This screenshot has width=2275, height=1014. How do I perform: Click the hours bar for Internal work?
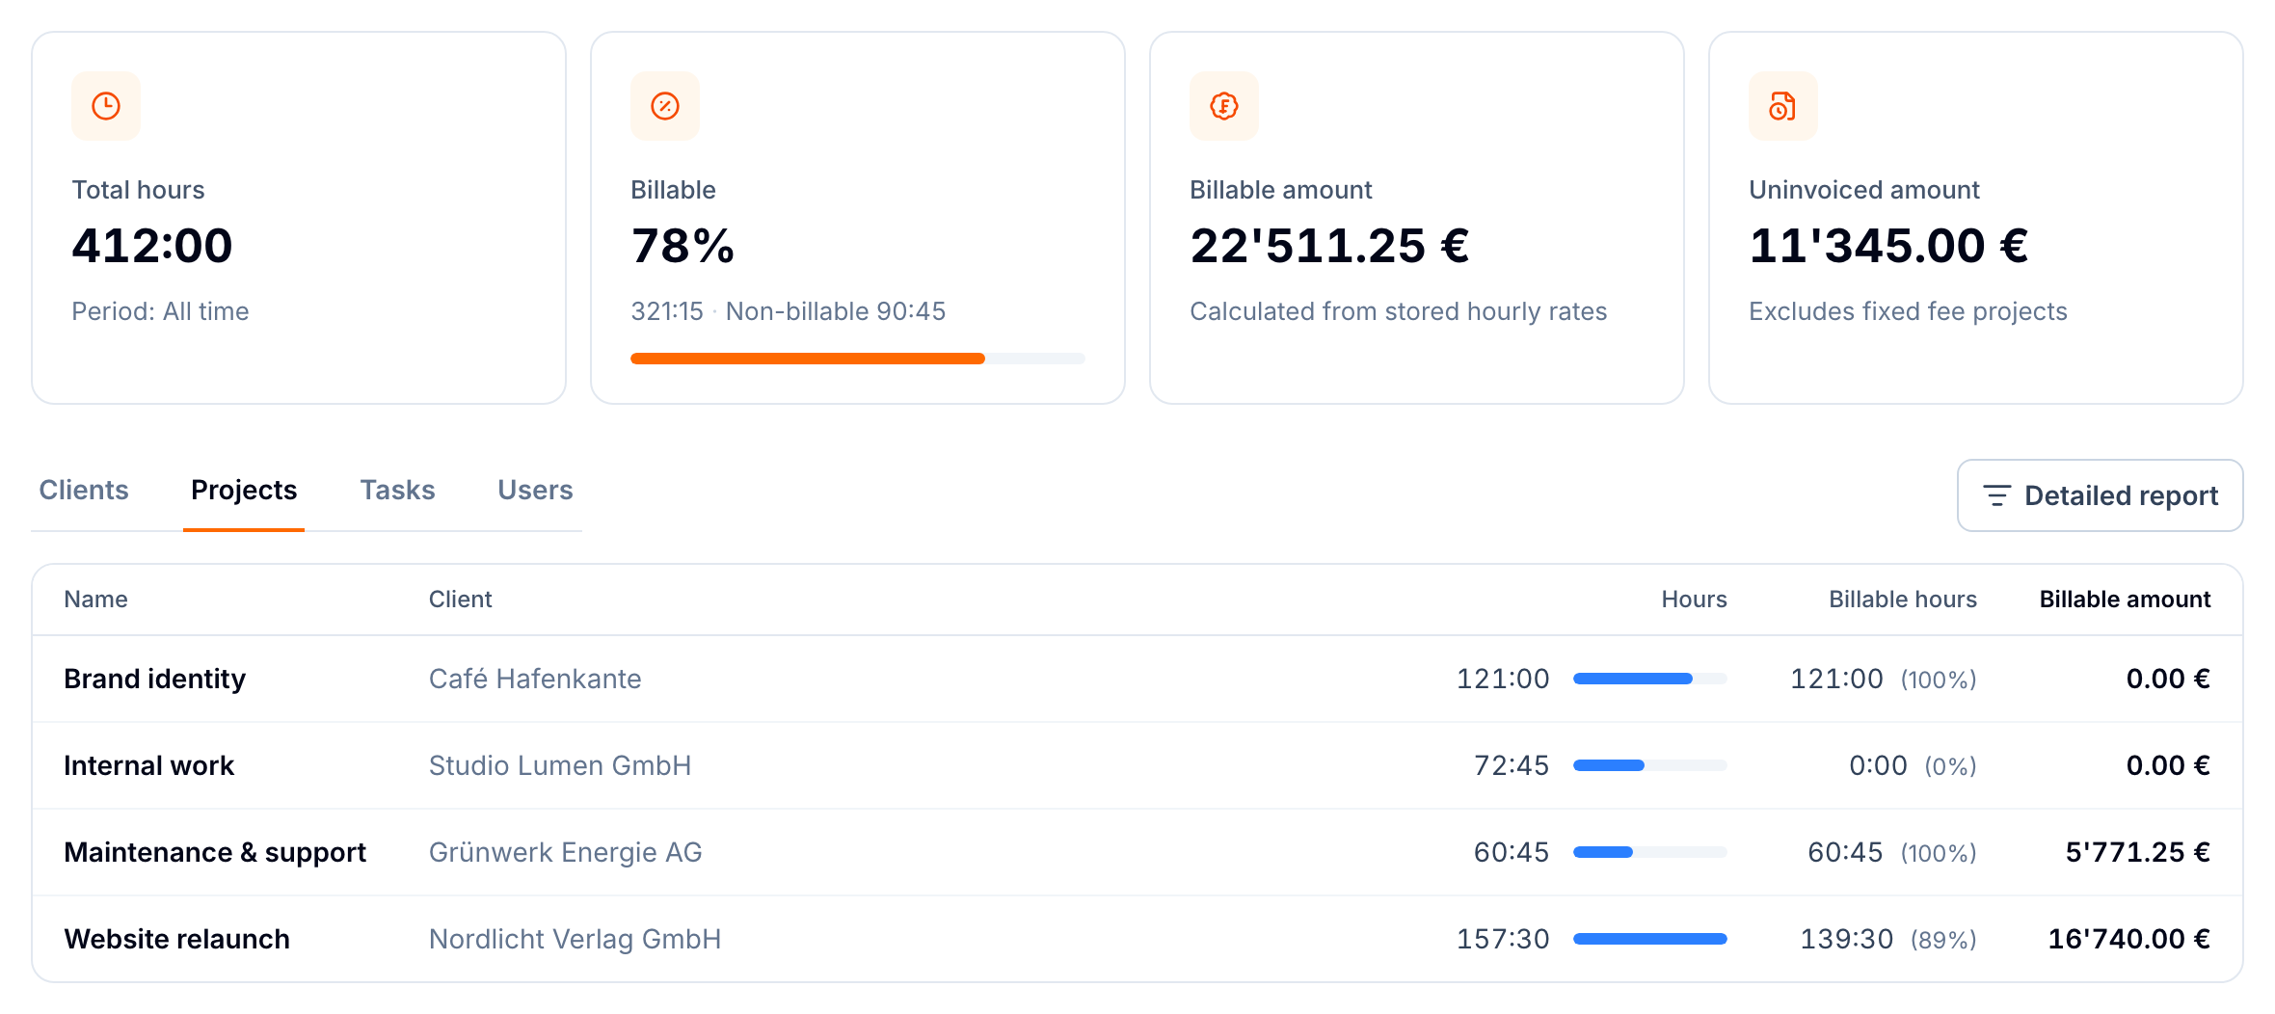pos(1649,765)
